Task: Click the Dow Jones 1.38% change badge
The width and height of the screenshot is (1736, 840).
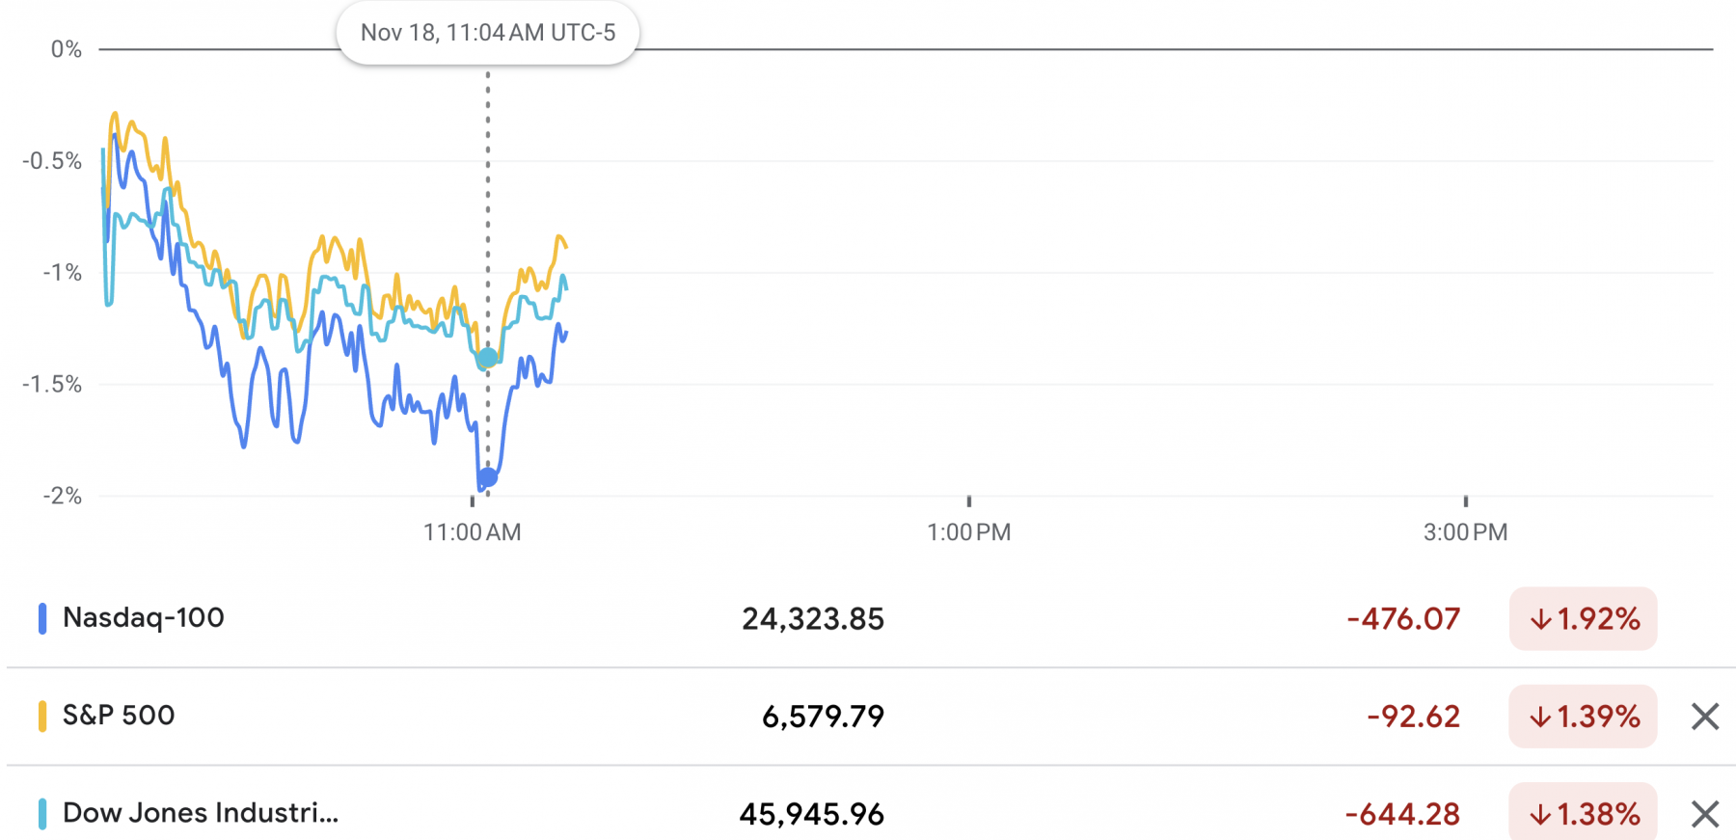Action: (x=1583, y=813)
